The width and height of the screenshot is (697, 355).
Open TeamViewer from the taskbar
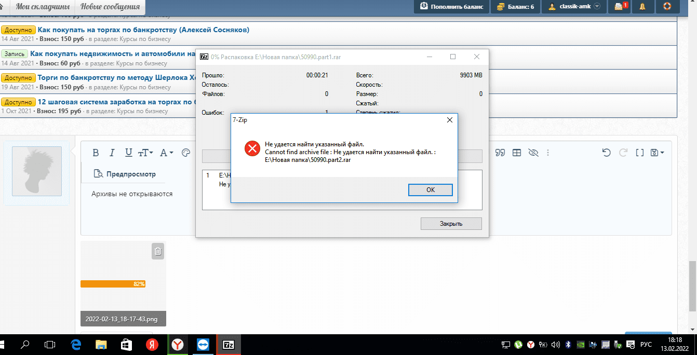[x=202, y=345]
